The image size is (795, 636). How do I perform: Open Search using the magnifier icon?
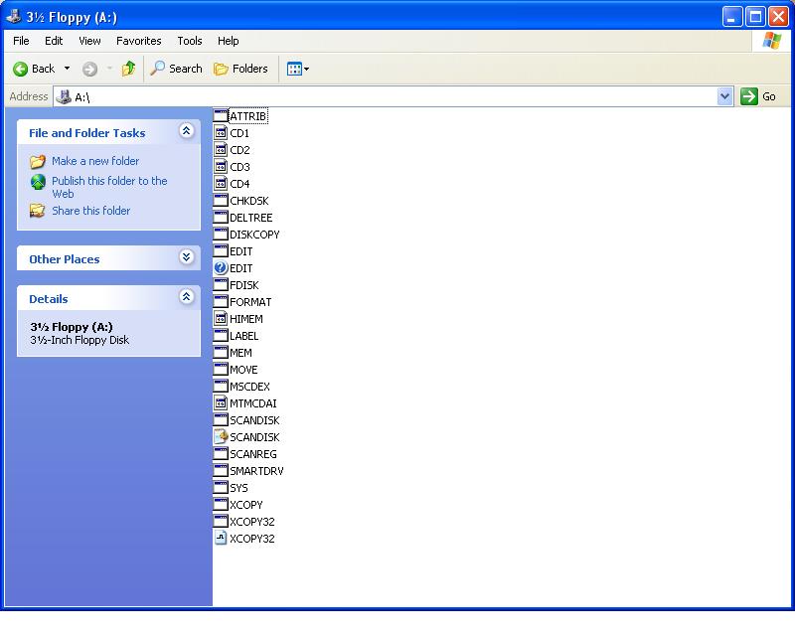[159, 69]
